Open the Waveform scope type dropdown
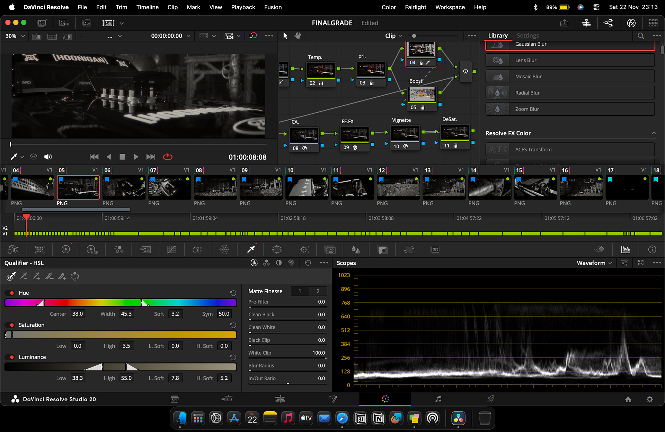This screenshot has height=432, width=665. 594,263
